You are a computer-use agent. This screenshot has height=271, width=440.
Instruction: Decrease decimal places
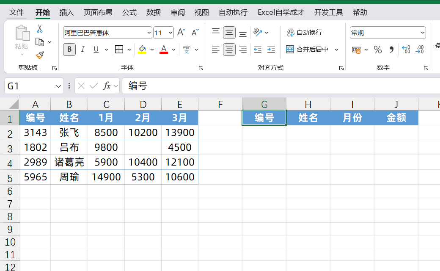click(x=420, y=50)
